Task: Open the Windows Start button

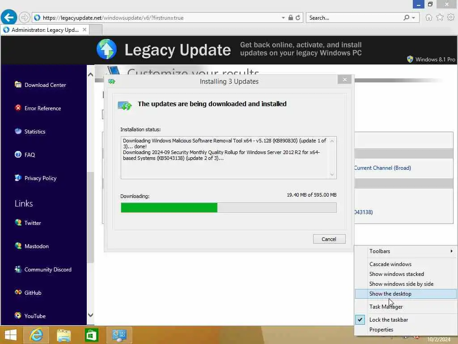Action: coord(11,335)
